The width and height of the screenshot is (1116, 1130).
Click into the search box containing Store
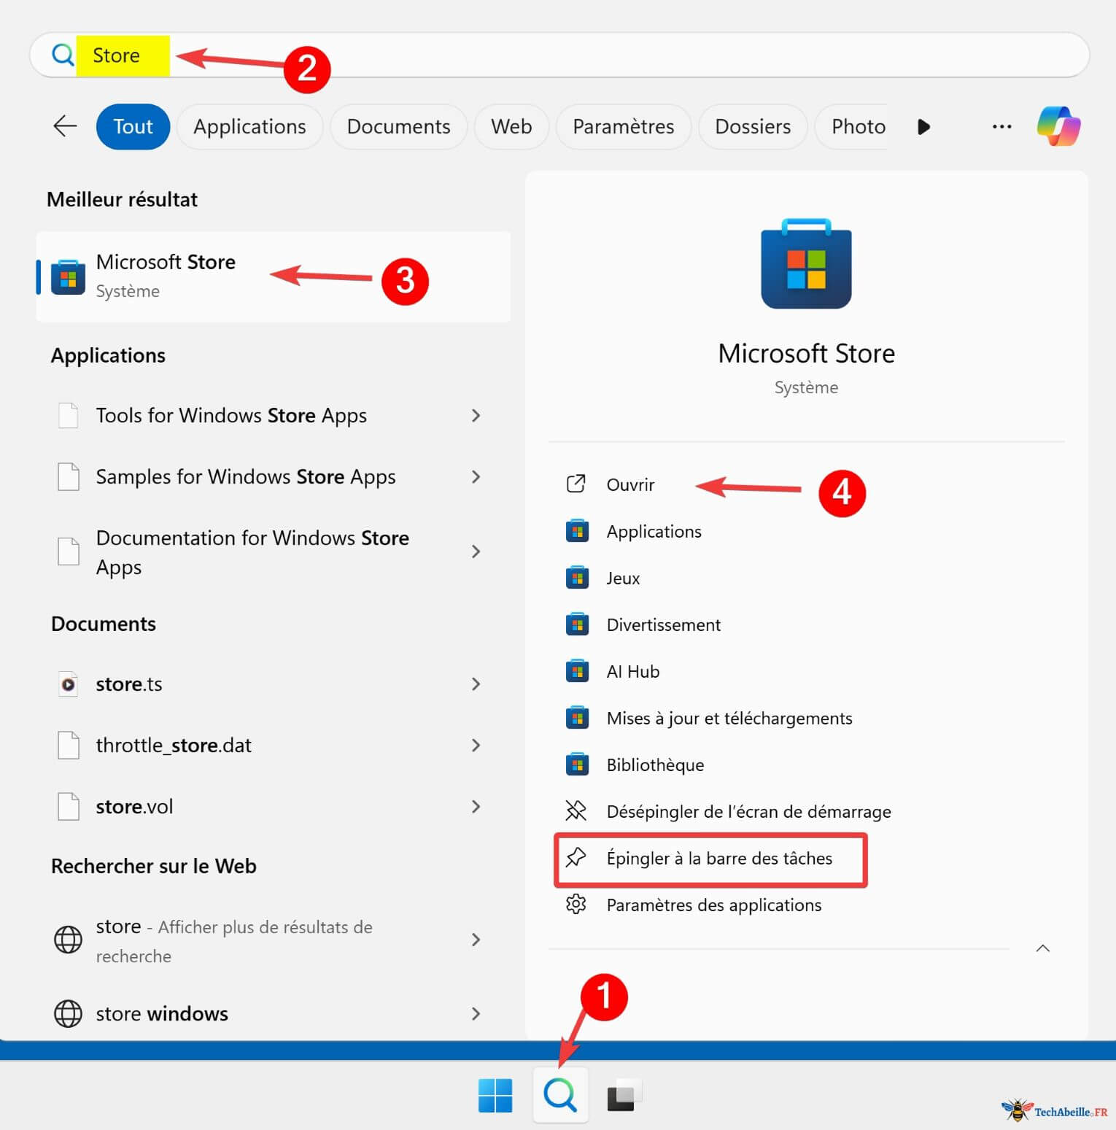(559, 55)
